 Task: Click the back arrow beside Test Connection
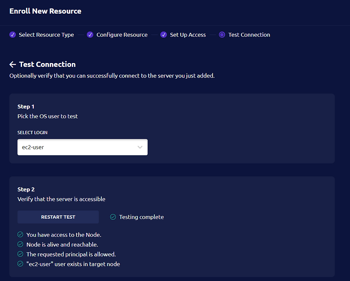(13, 65)
